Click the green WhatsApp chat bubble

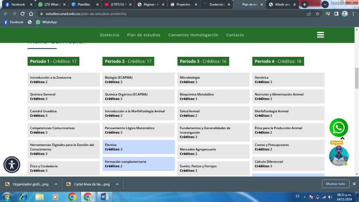click(339, 128)
